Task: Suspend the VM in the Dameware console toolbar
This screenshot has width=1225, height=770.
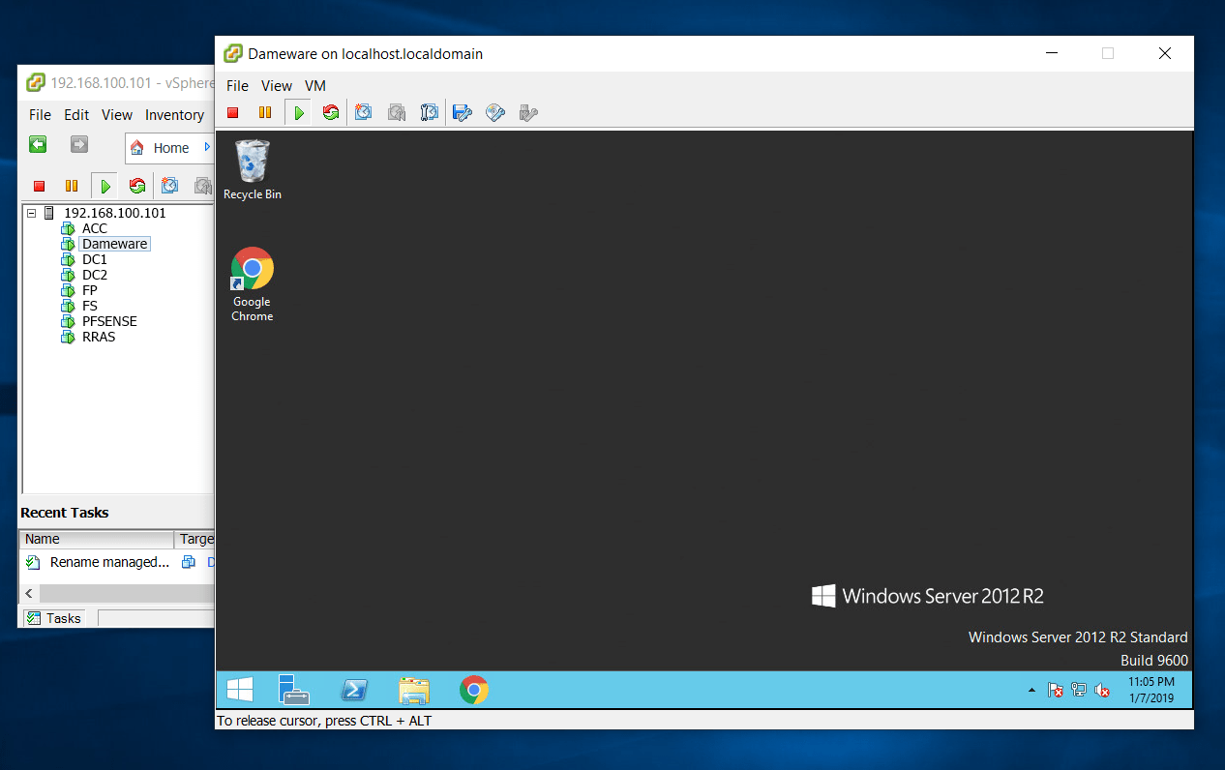Action: click(265, 113)
